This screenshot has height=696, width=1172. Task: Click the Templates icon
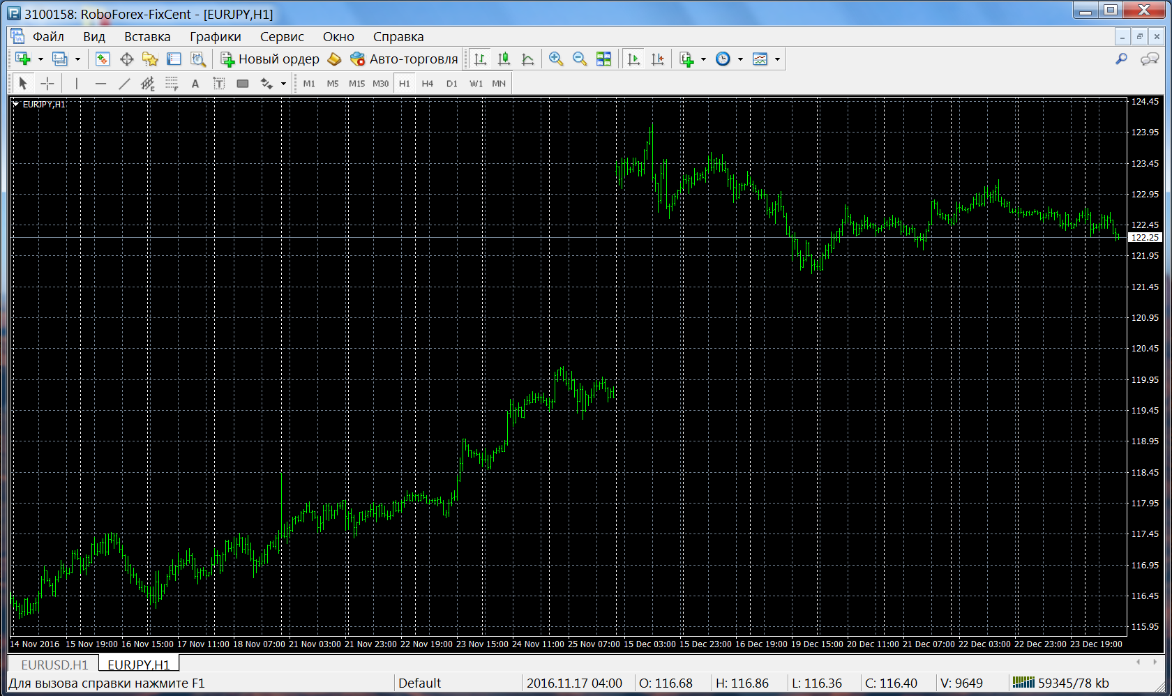click(760, 59)
